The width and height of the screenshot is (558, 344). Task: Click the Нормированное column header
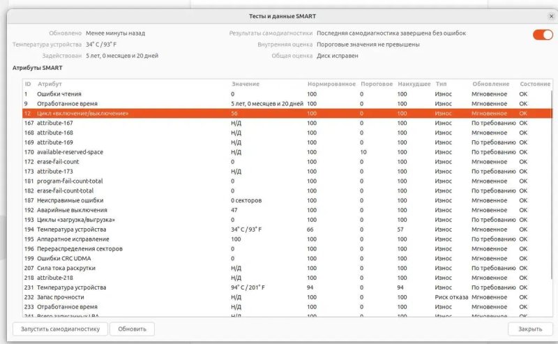click(331, 84)
